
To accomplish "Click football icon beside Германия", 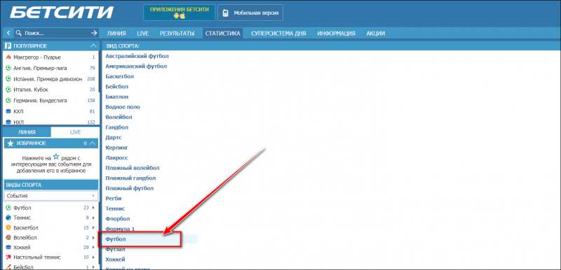I will tap(8, 101).
